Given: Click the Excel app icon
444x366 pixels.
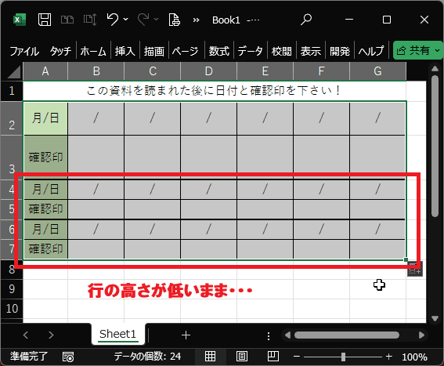Looking at the screenshot, I should click(20, 20).
